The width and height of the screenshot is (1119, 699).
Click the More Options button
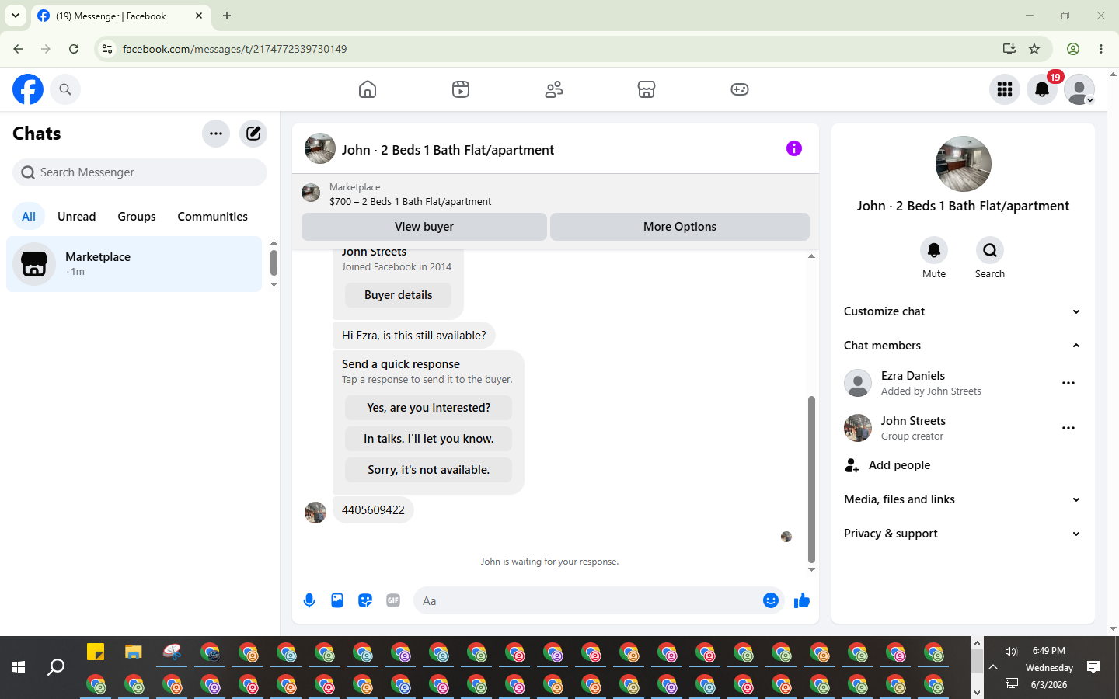pos(680,227)
